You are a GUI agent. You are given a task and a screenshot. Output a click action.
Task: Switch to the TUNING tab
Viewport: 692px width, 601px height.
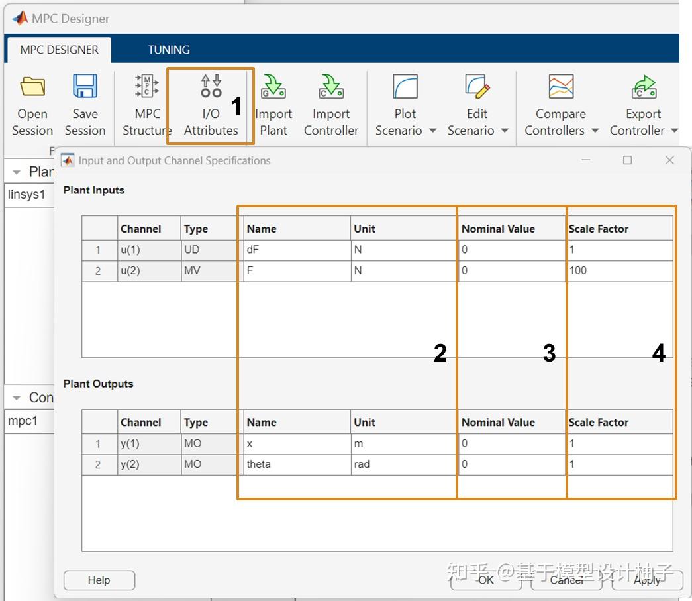pos(169,49)
